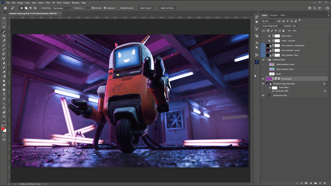Hide the Background color layer
This screenshot has height=186, width=331.
[263, 95]
